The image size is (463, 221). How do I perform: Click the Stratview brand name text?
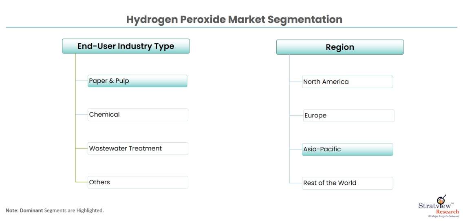click(432, 206)
